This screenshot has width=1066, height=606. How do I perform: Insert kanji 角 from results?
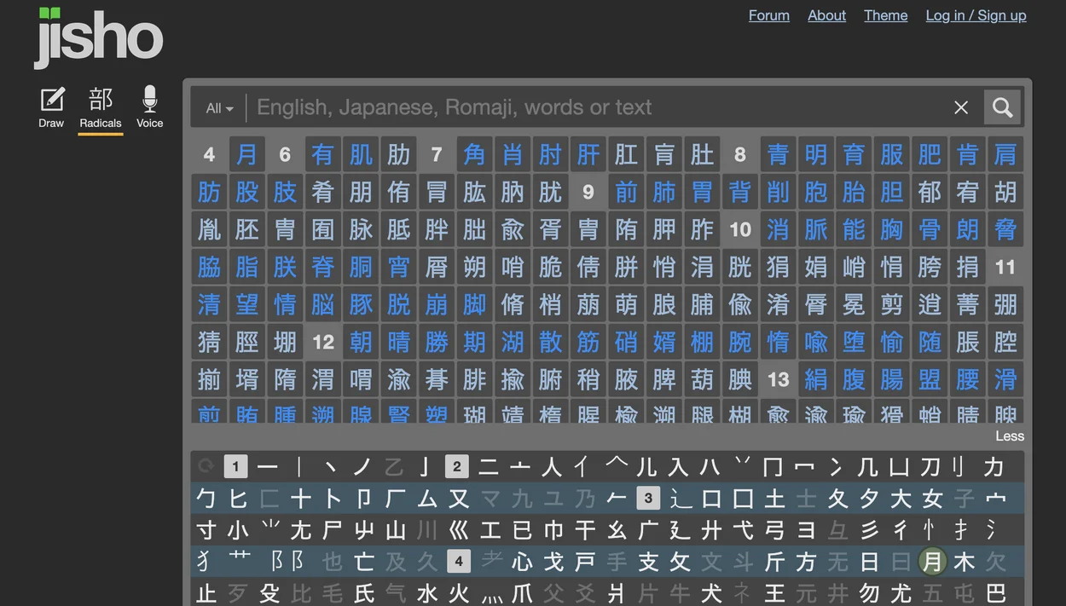pos(474,154)
